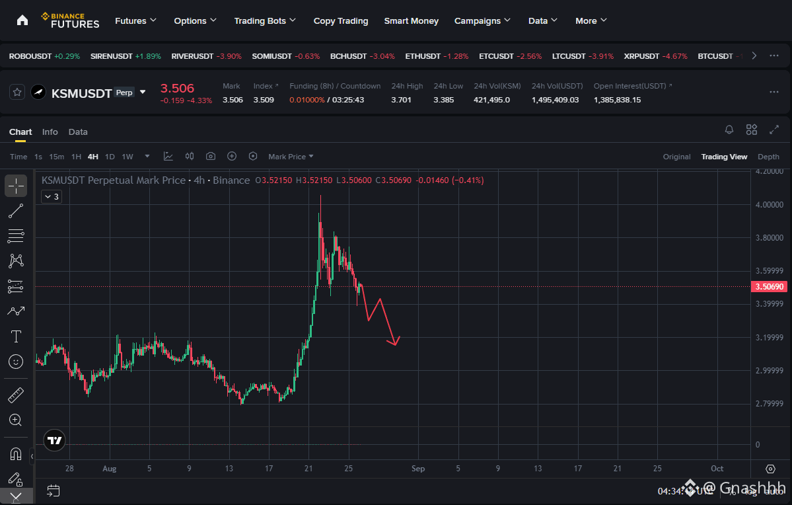Change candlestick chart style
Viewport: 792px width, 505px height.
tap(190, 156)
